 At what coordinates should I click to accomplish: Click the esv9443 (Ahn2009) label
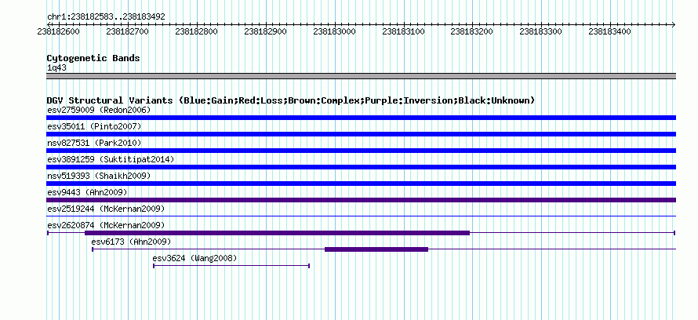(87, 192)
